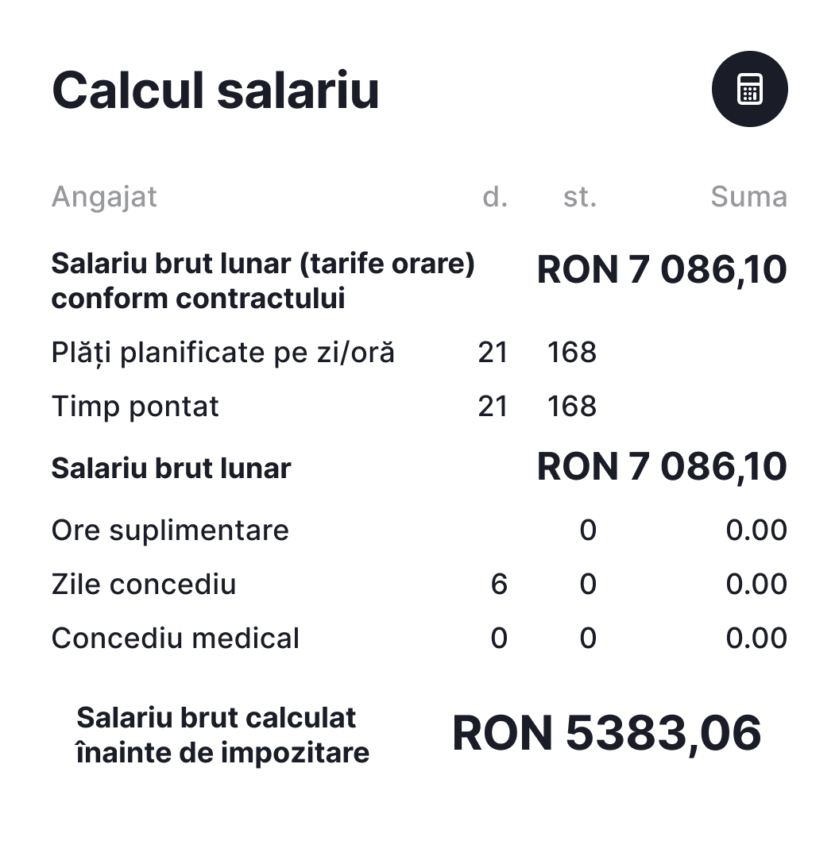This screenshot has height=845, width=839.
Task: Click the d. days column header
Action: tap(495, 197)
